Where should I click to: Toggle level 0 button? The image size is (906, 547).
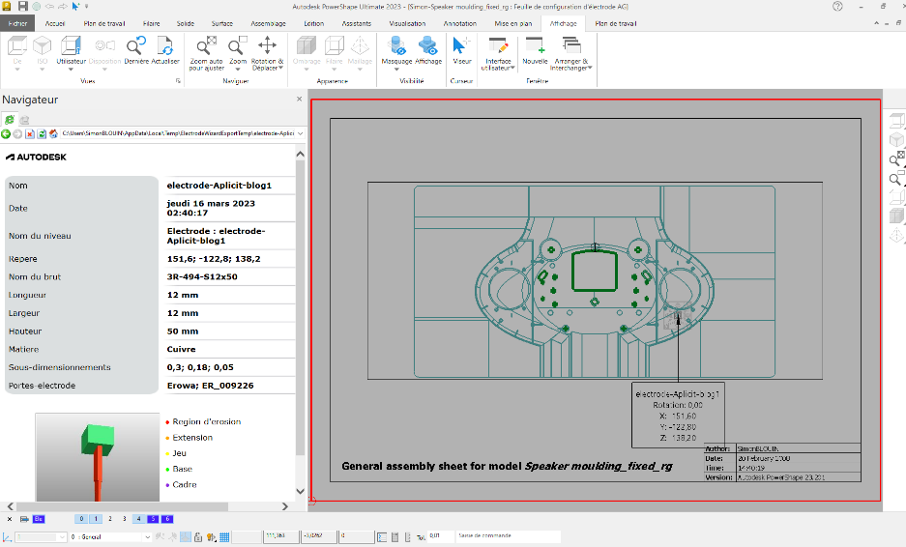pyautogui.click(x=81, y=519)
